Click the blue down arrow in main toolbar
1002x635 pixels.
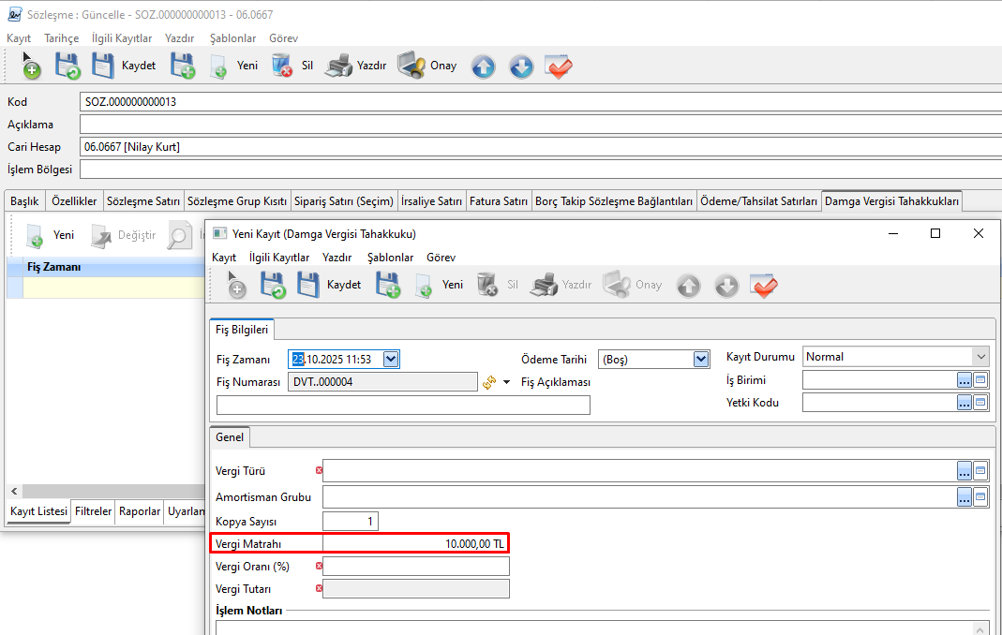pos(521,66)
